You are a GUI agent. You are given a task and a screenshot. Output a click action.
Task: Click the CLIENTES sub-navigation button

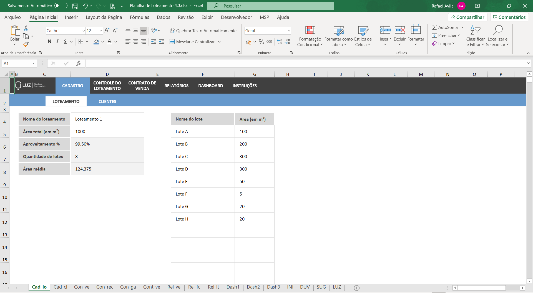107,101
